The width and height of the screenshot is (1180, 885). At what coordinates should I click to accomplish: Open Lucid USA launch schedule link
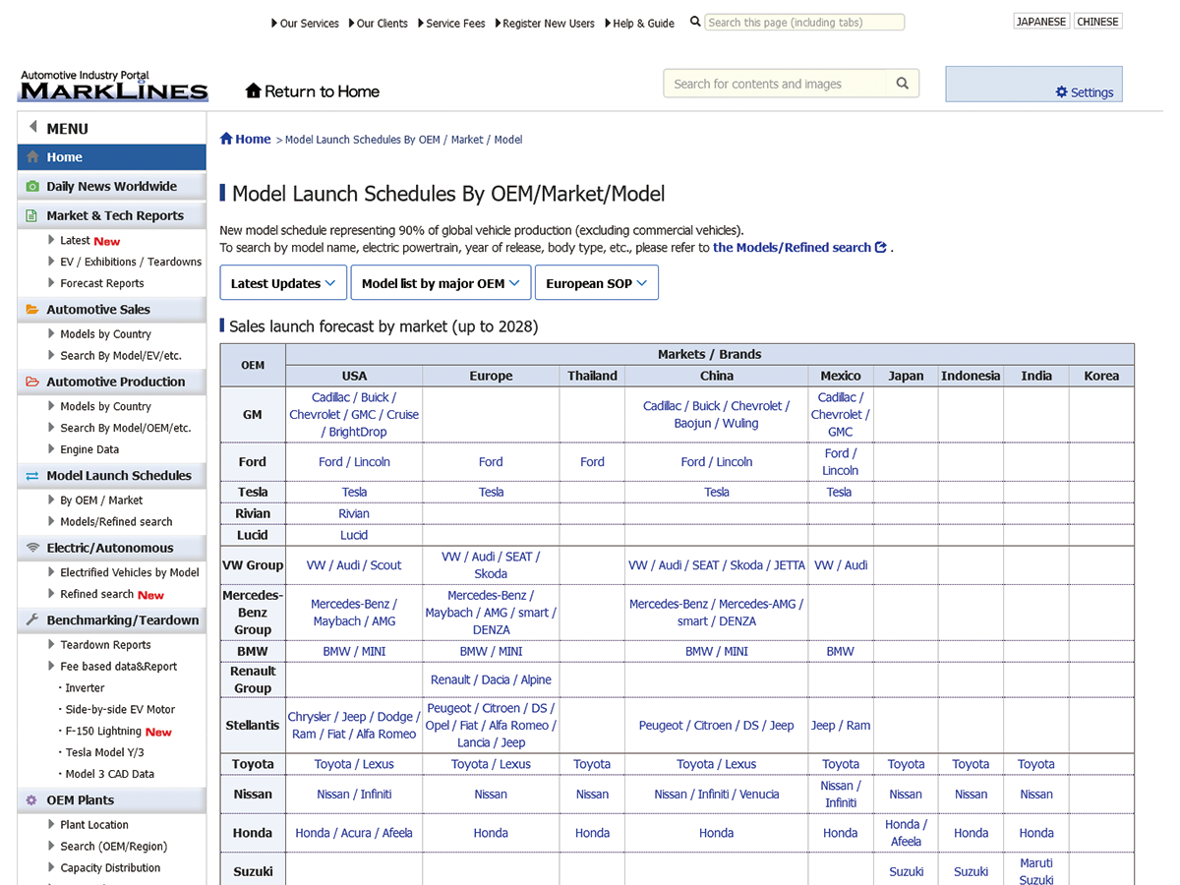pyautogui.click(x=354, y=535)
